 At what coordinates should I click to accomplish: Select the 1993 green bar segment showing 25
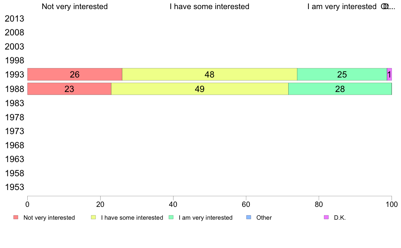[x=342, y=74]
